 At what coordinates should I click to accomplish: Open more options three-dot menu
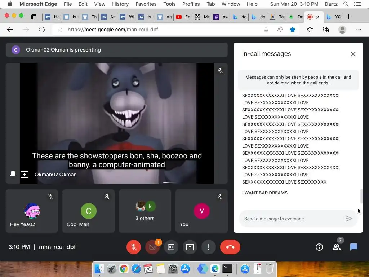click(x=209, y=247)
